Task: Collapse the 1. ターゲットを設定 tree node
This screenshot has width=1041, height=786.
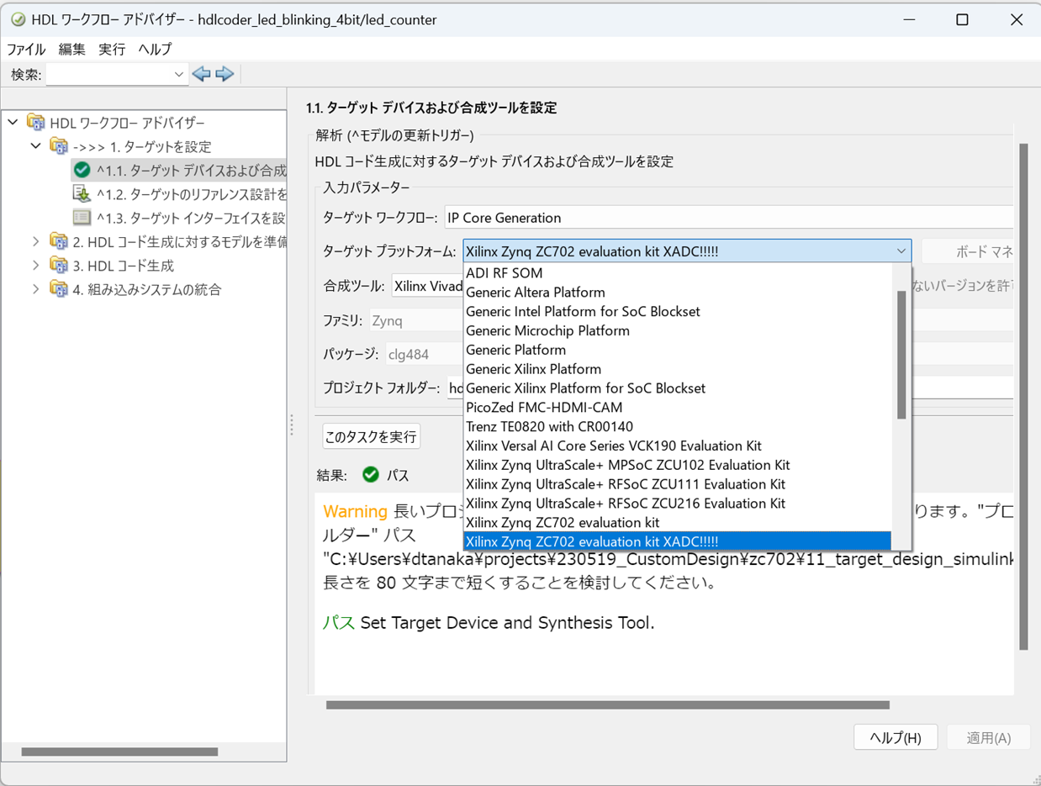Action: pos(35,146)
